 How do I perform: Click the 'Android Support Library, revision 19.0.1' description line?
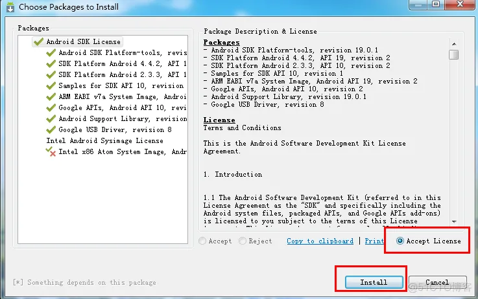[x=285, y=96]
